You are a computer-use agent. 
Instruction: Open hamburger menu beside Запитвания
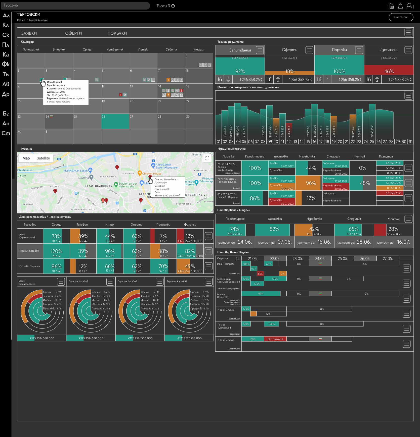click(x=260, y=50)
